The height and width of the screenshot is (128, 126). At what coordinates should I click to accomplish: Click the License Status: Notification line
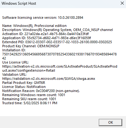click(x=24, y=87)
